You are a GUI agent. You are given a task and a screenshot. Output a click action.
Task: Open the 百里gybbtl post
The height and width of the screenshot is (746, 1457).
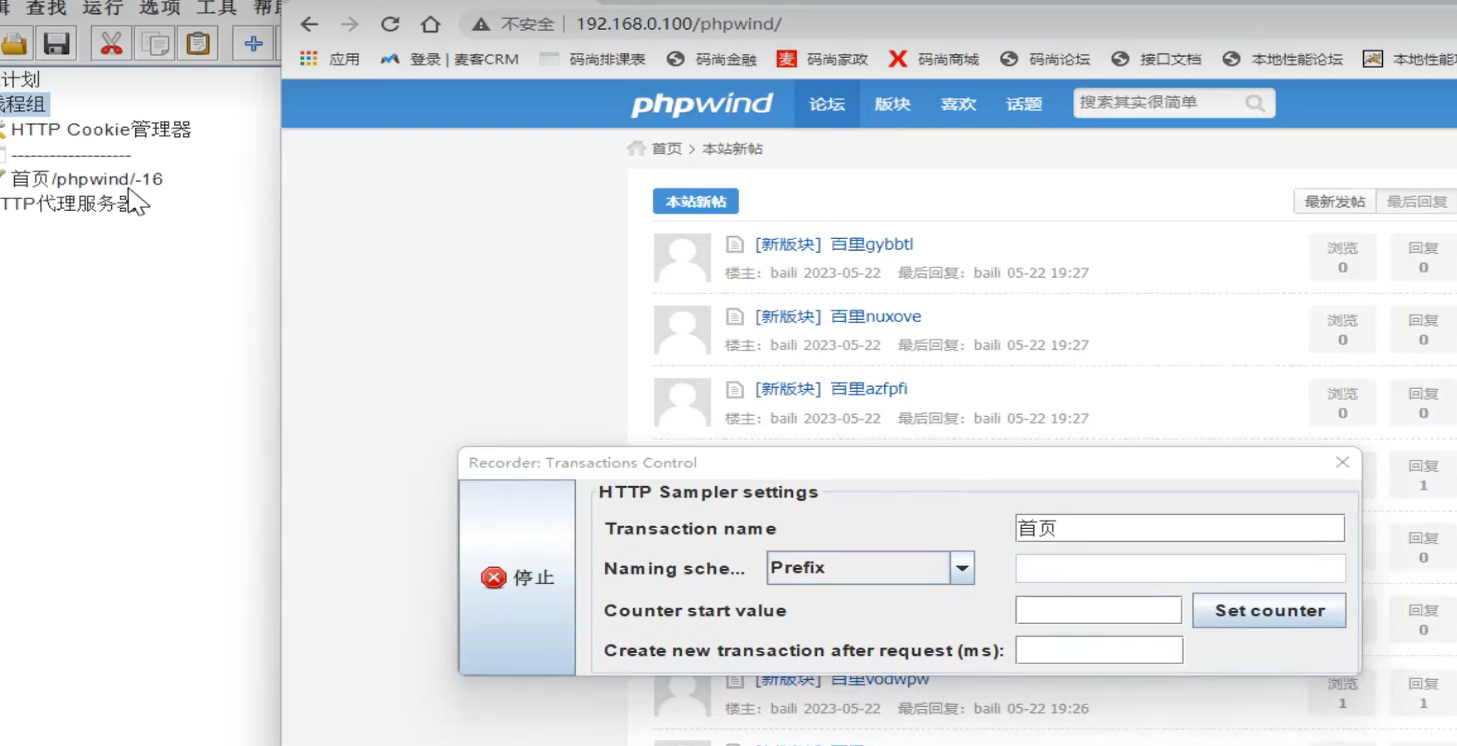[872, 244]
